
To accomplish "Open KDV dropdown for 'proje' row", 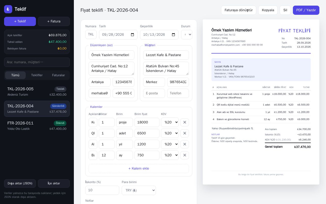I will point(170,122).
